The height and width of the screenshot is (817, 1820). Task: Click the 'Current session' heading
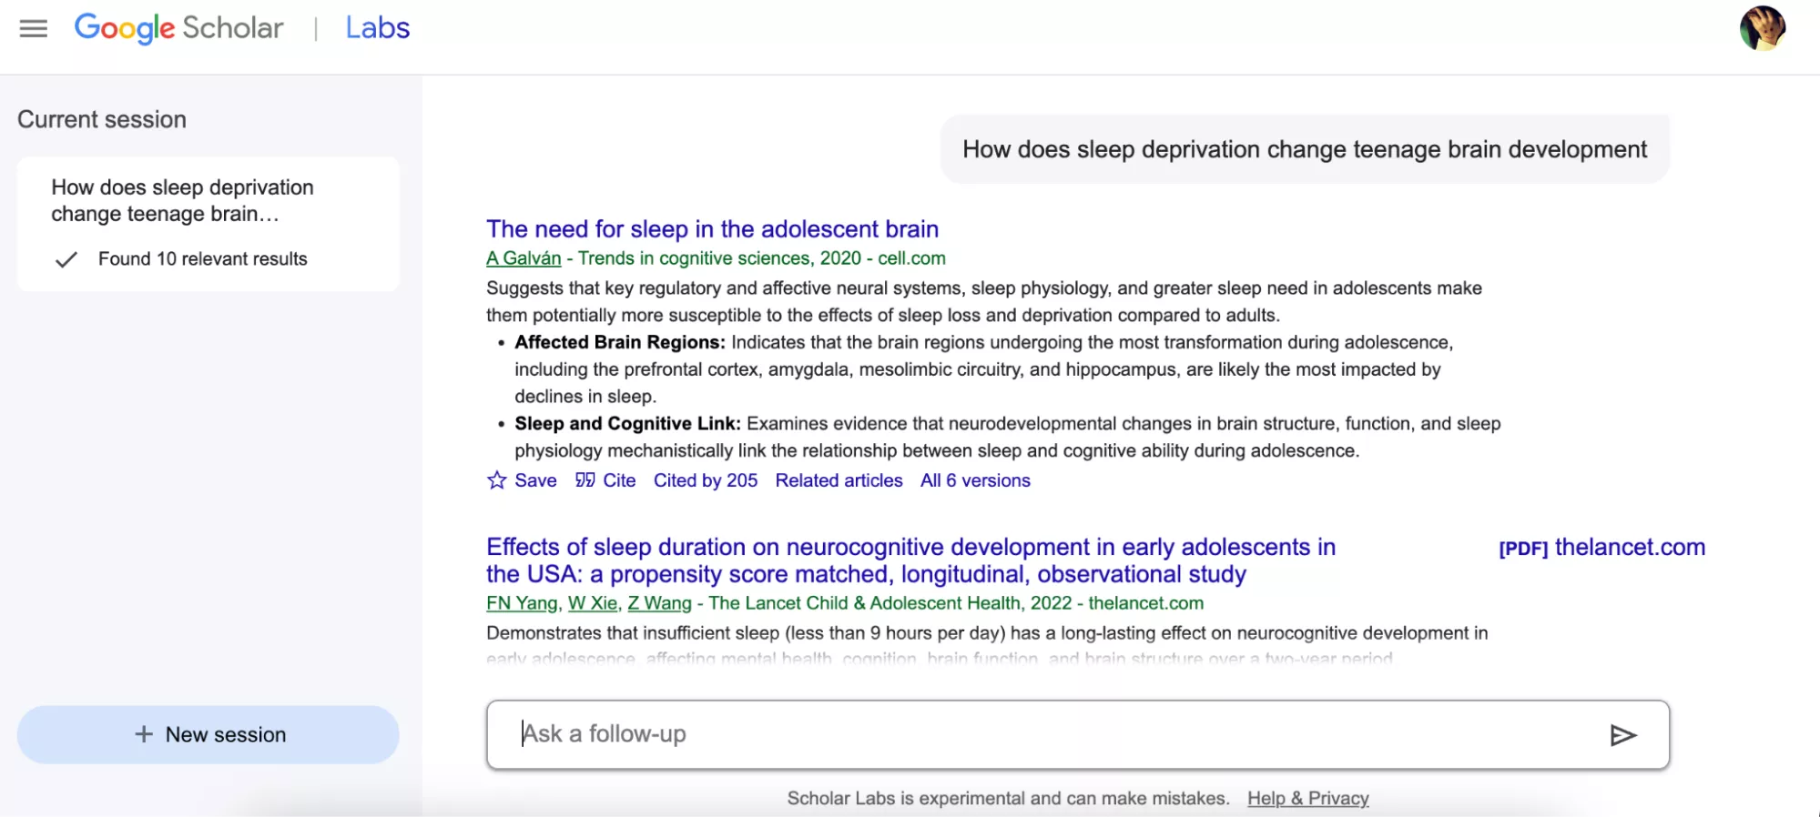tap(102, 119)
